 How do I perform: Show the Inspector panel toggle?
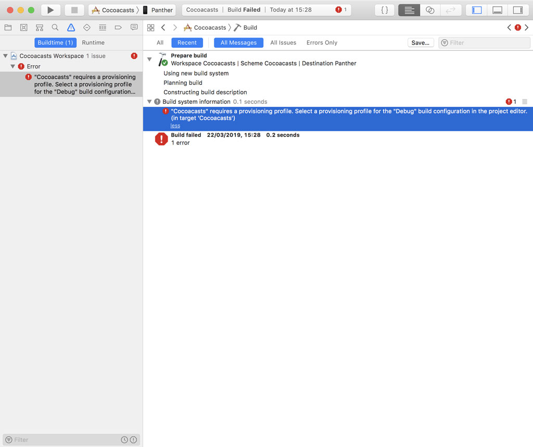point(518,9)
